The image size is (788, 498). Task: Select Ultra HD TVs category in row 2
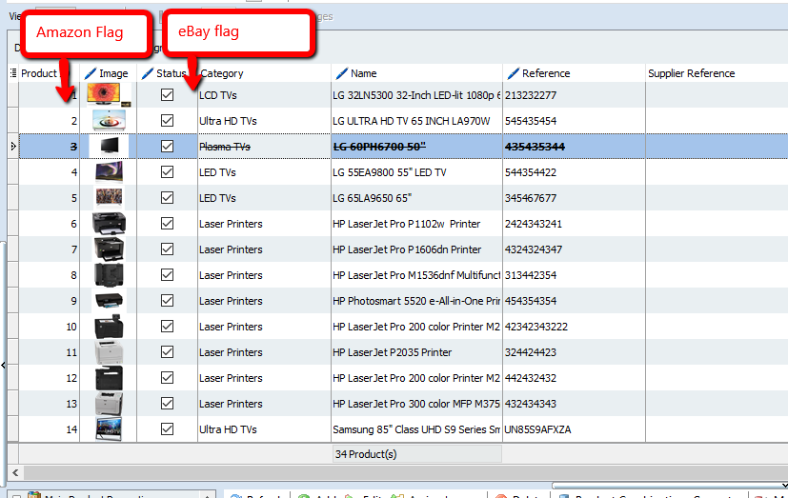click(x=264, y=121)
